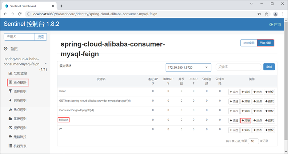Click the 刷新 refresh button
Screen dimensions: 288x154
[269, 67]
